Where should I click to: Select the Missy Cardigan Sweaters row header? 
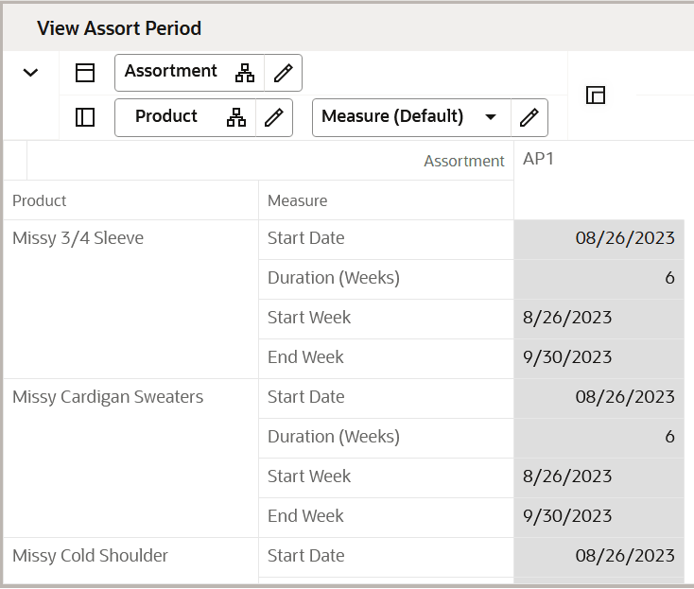tap(108, 397)
